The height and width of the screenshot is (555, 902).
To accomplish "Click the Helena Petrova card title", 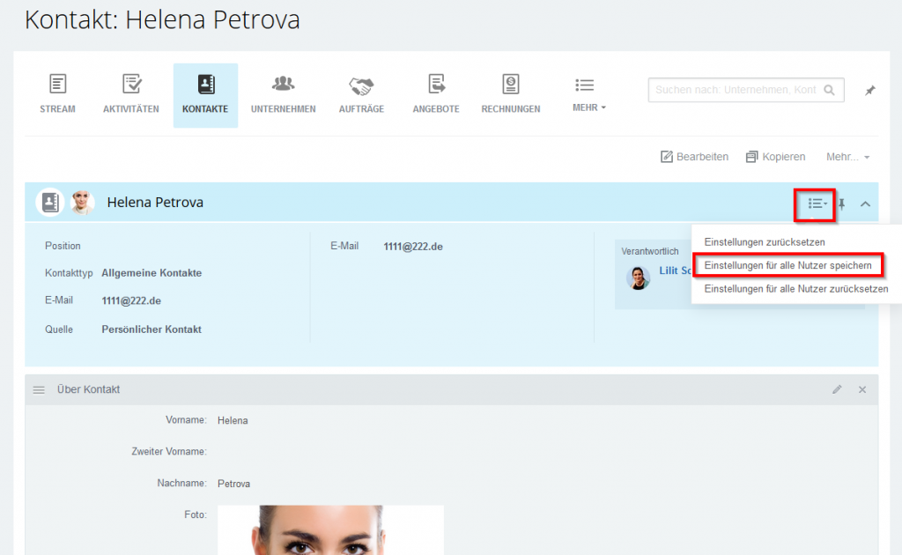I will 155,203.
